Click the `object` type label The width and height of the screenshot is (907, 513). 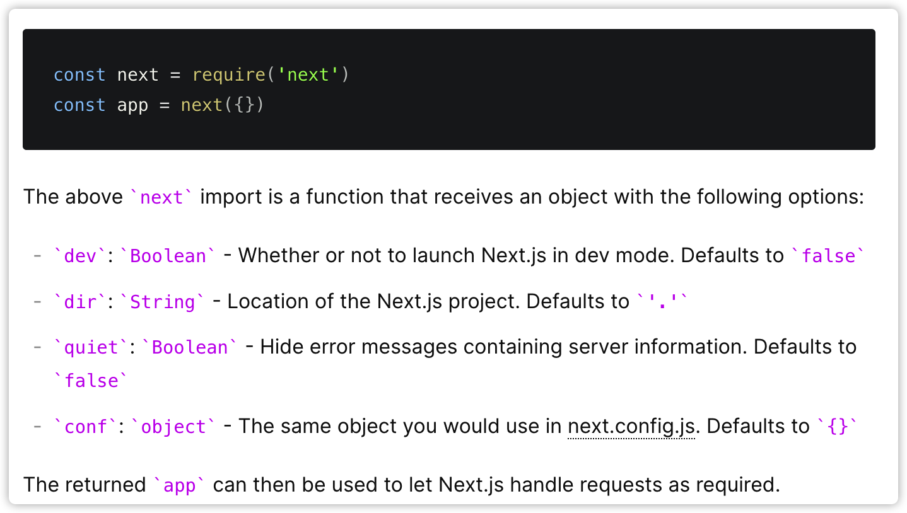(x=172, y=427)
